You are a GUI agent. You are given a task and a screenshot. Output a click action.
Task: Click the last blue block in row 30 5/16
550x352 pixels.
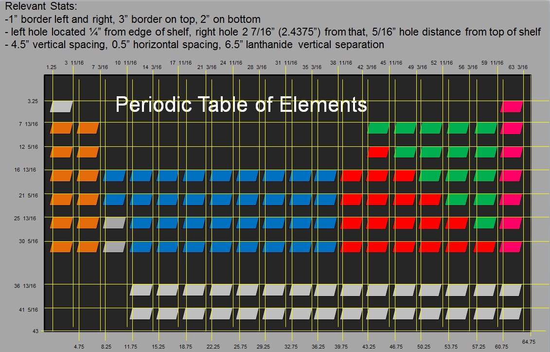325,247
